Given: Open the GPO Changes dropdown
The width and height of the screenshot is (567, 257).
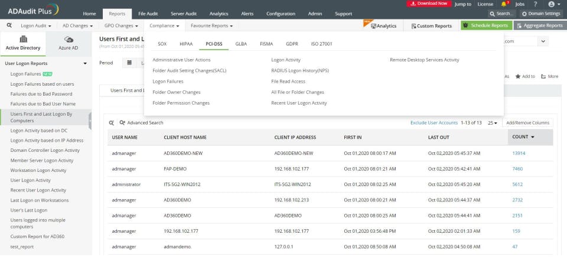Looking at the screenshot, I should point(121,26).
